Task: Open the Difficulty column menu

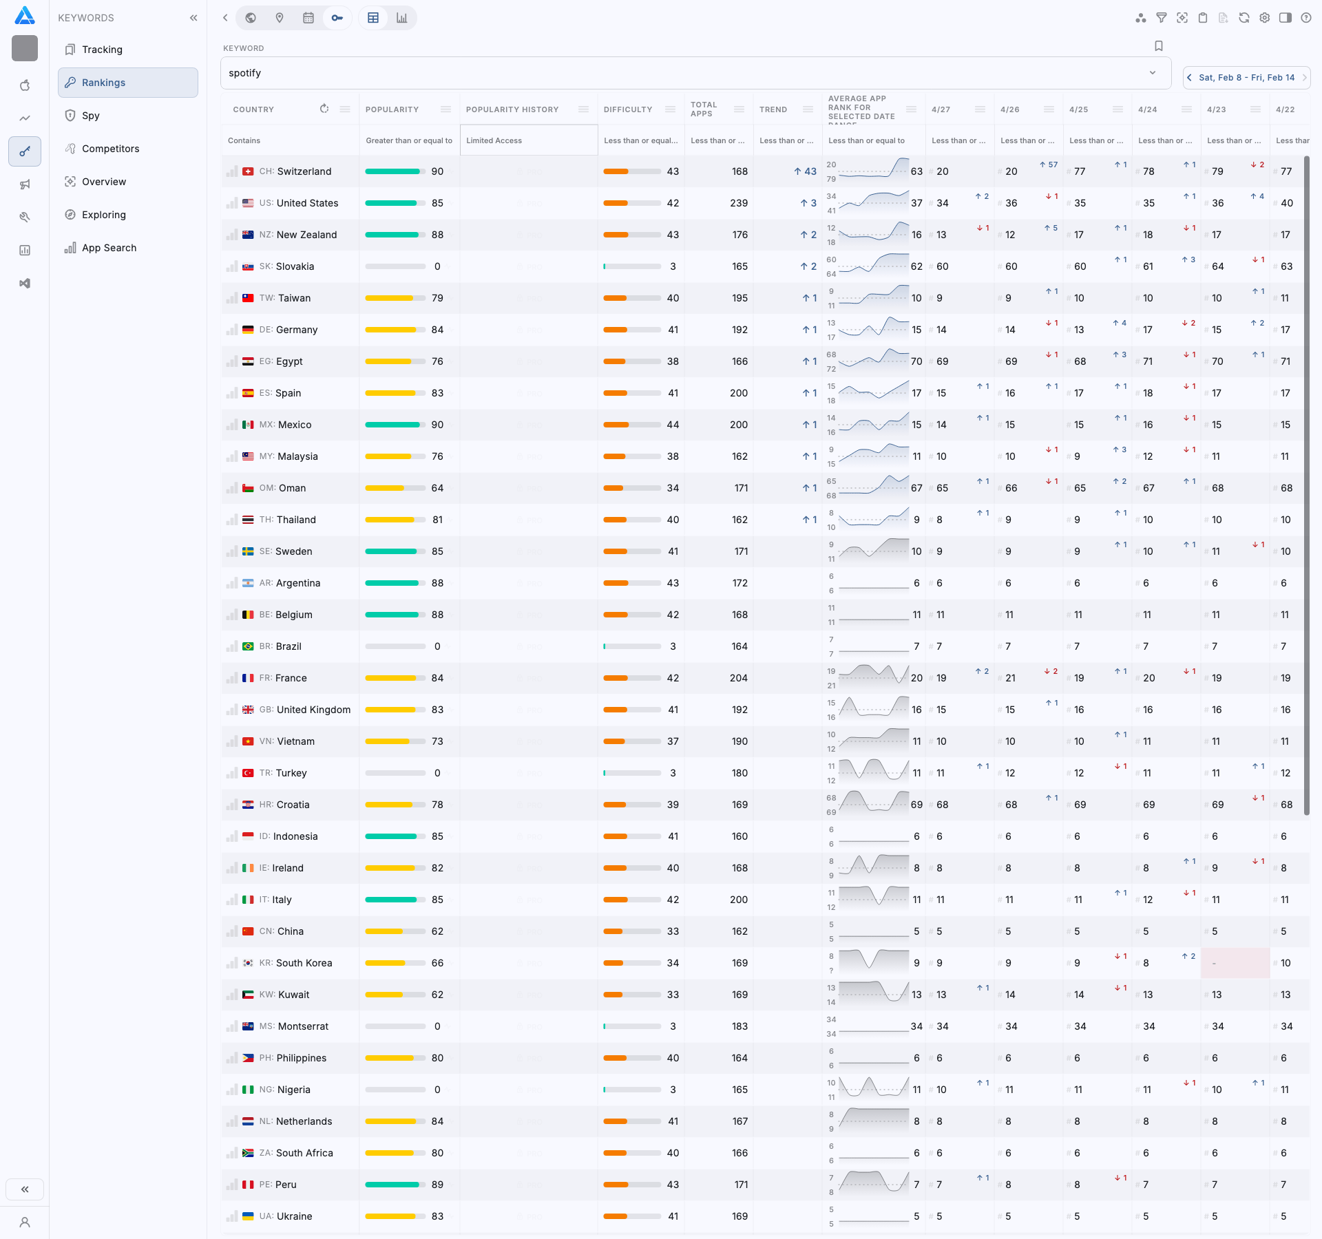Action: tap(670, 109)
